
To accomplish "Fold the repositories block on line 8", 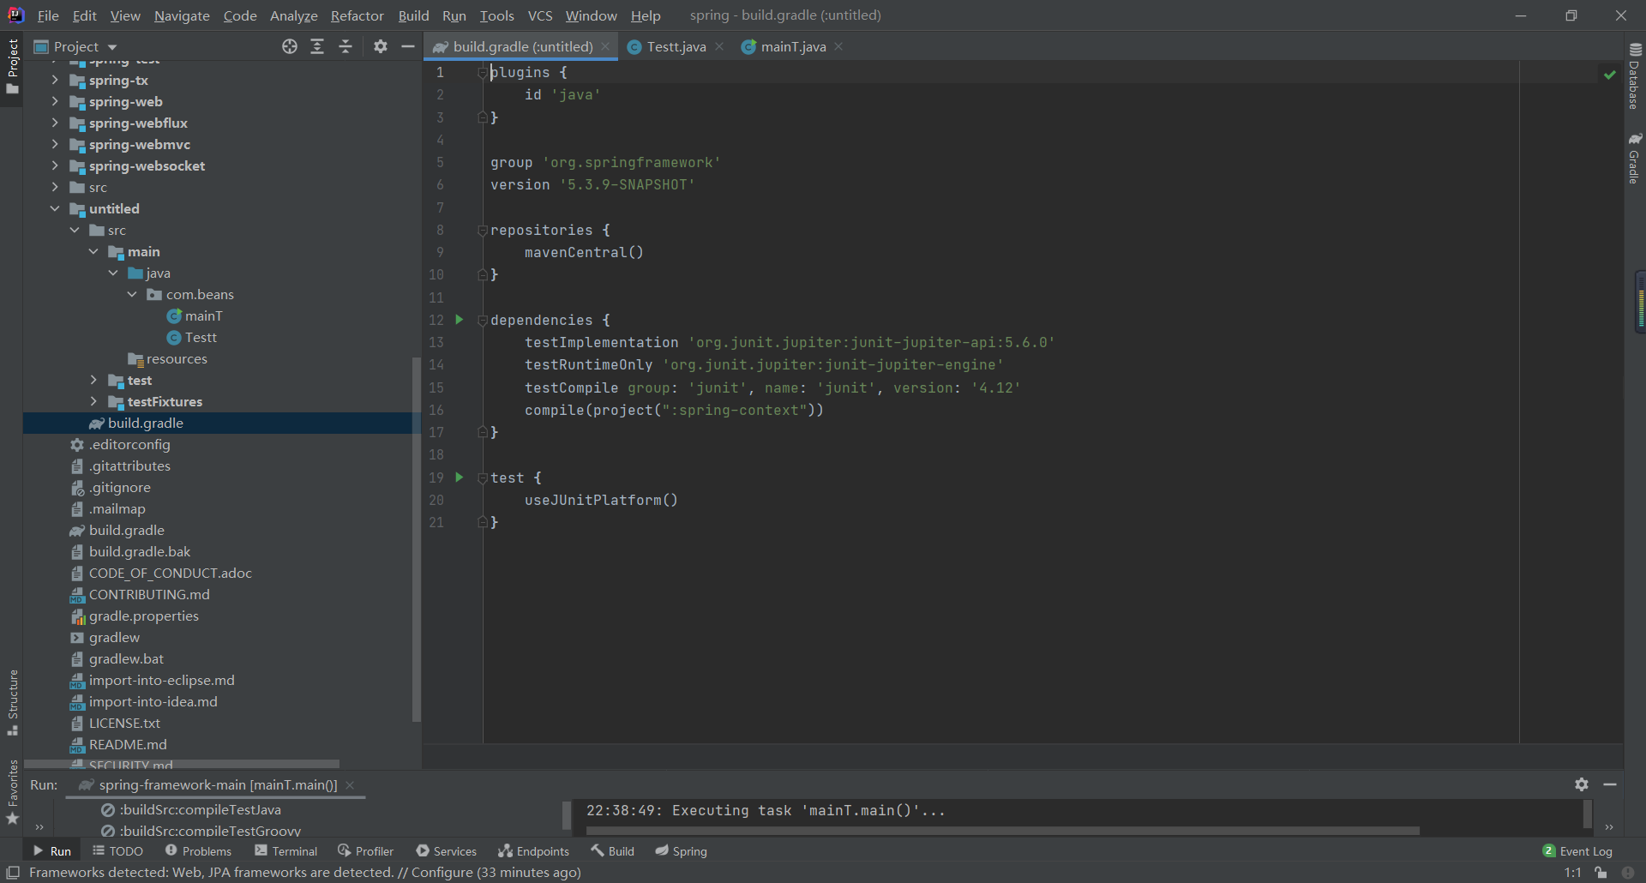I will coord(483,231).
